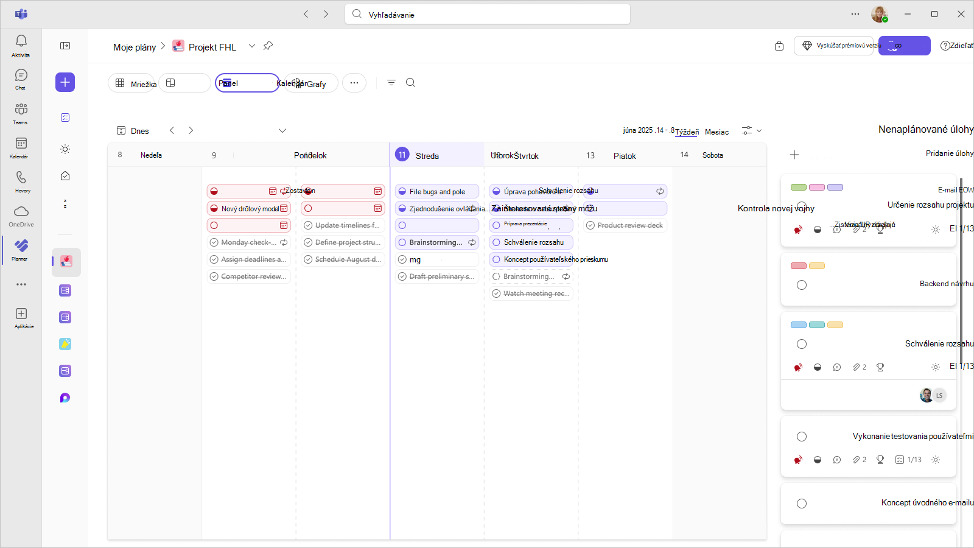Add a task with the plus icon

(x=794, y=155)
